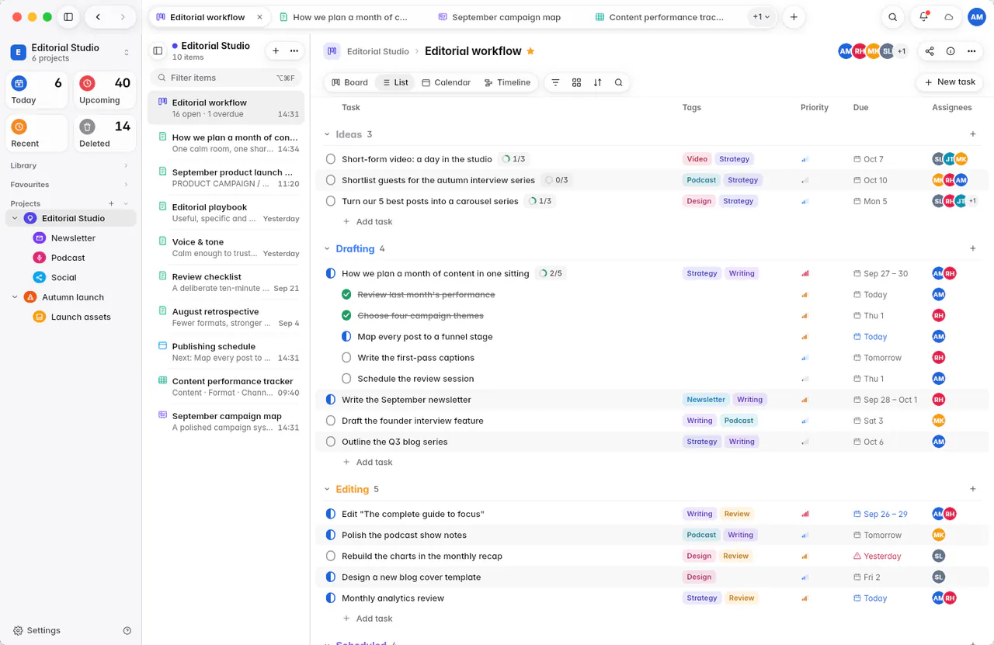Open a new tab with the plus icon
Viewport: 994px width, 645px height.
[x=793, y=17]
